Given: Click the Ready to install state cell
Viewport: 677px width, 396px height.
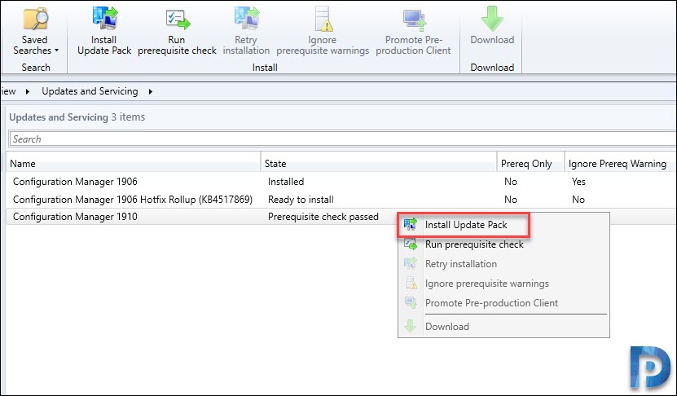Looking at the screenshot, I should pos(301,200).
